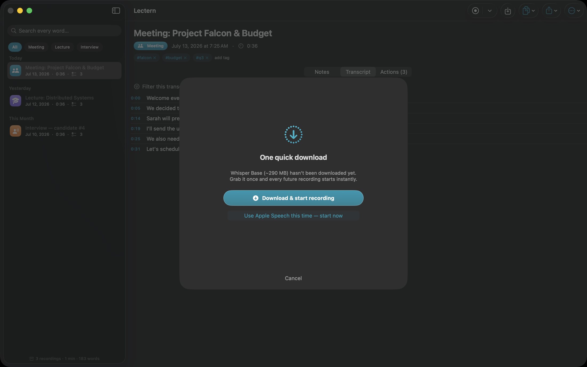The height and width of the screenshot is (367, 587).
Task: Click Download & start recording button
Action: [x=293, y=198]
